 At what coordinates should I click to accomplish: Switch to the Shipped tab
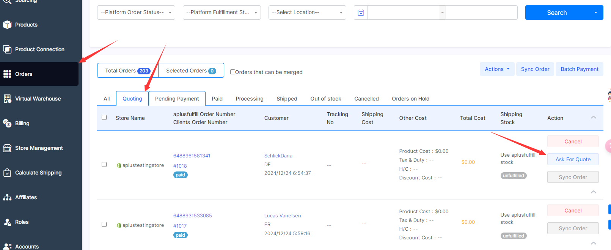pos(287,99)
